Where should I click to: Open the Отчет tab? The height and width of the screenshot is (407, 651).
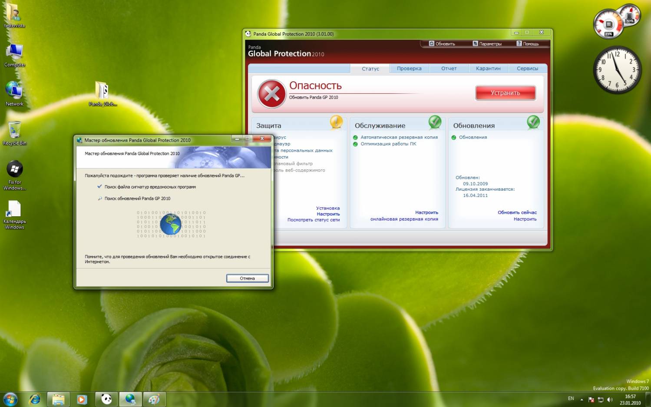(449, 69)
